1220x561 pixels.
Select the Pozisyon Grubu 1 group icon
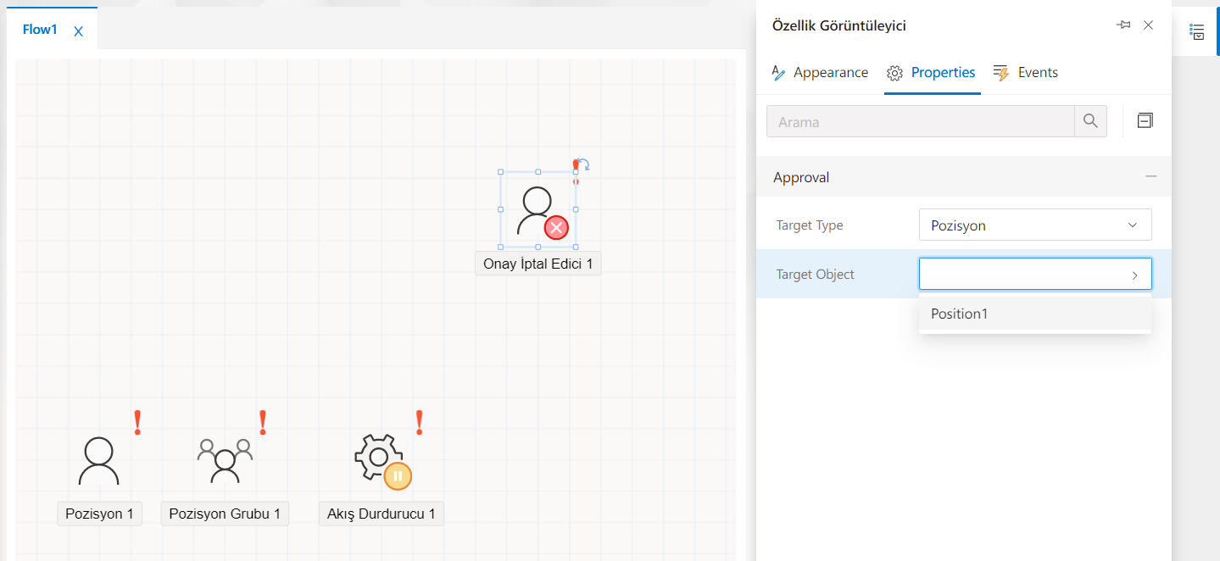[x=225, y=460]
